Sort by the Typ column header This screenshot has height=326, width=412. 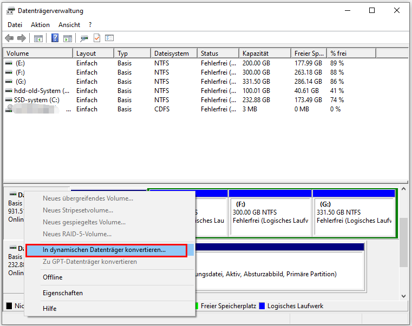[x=133, y=54]
